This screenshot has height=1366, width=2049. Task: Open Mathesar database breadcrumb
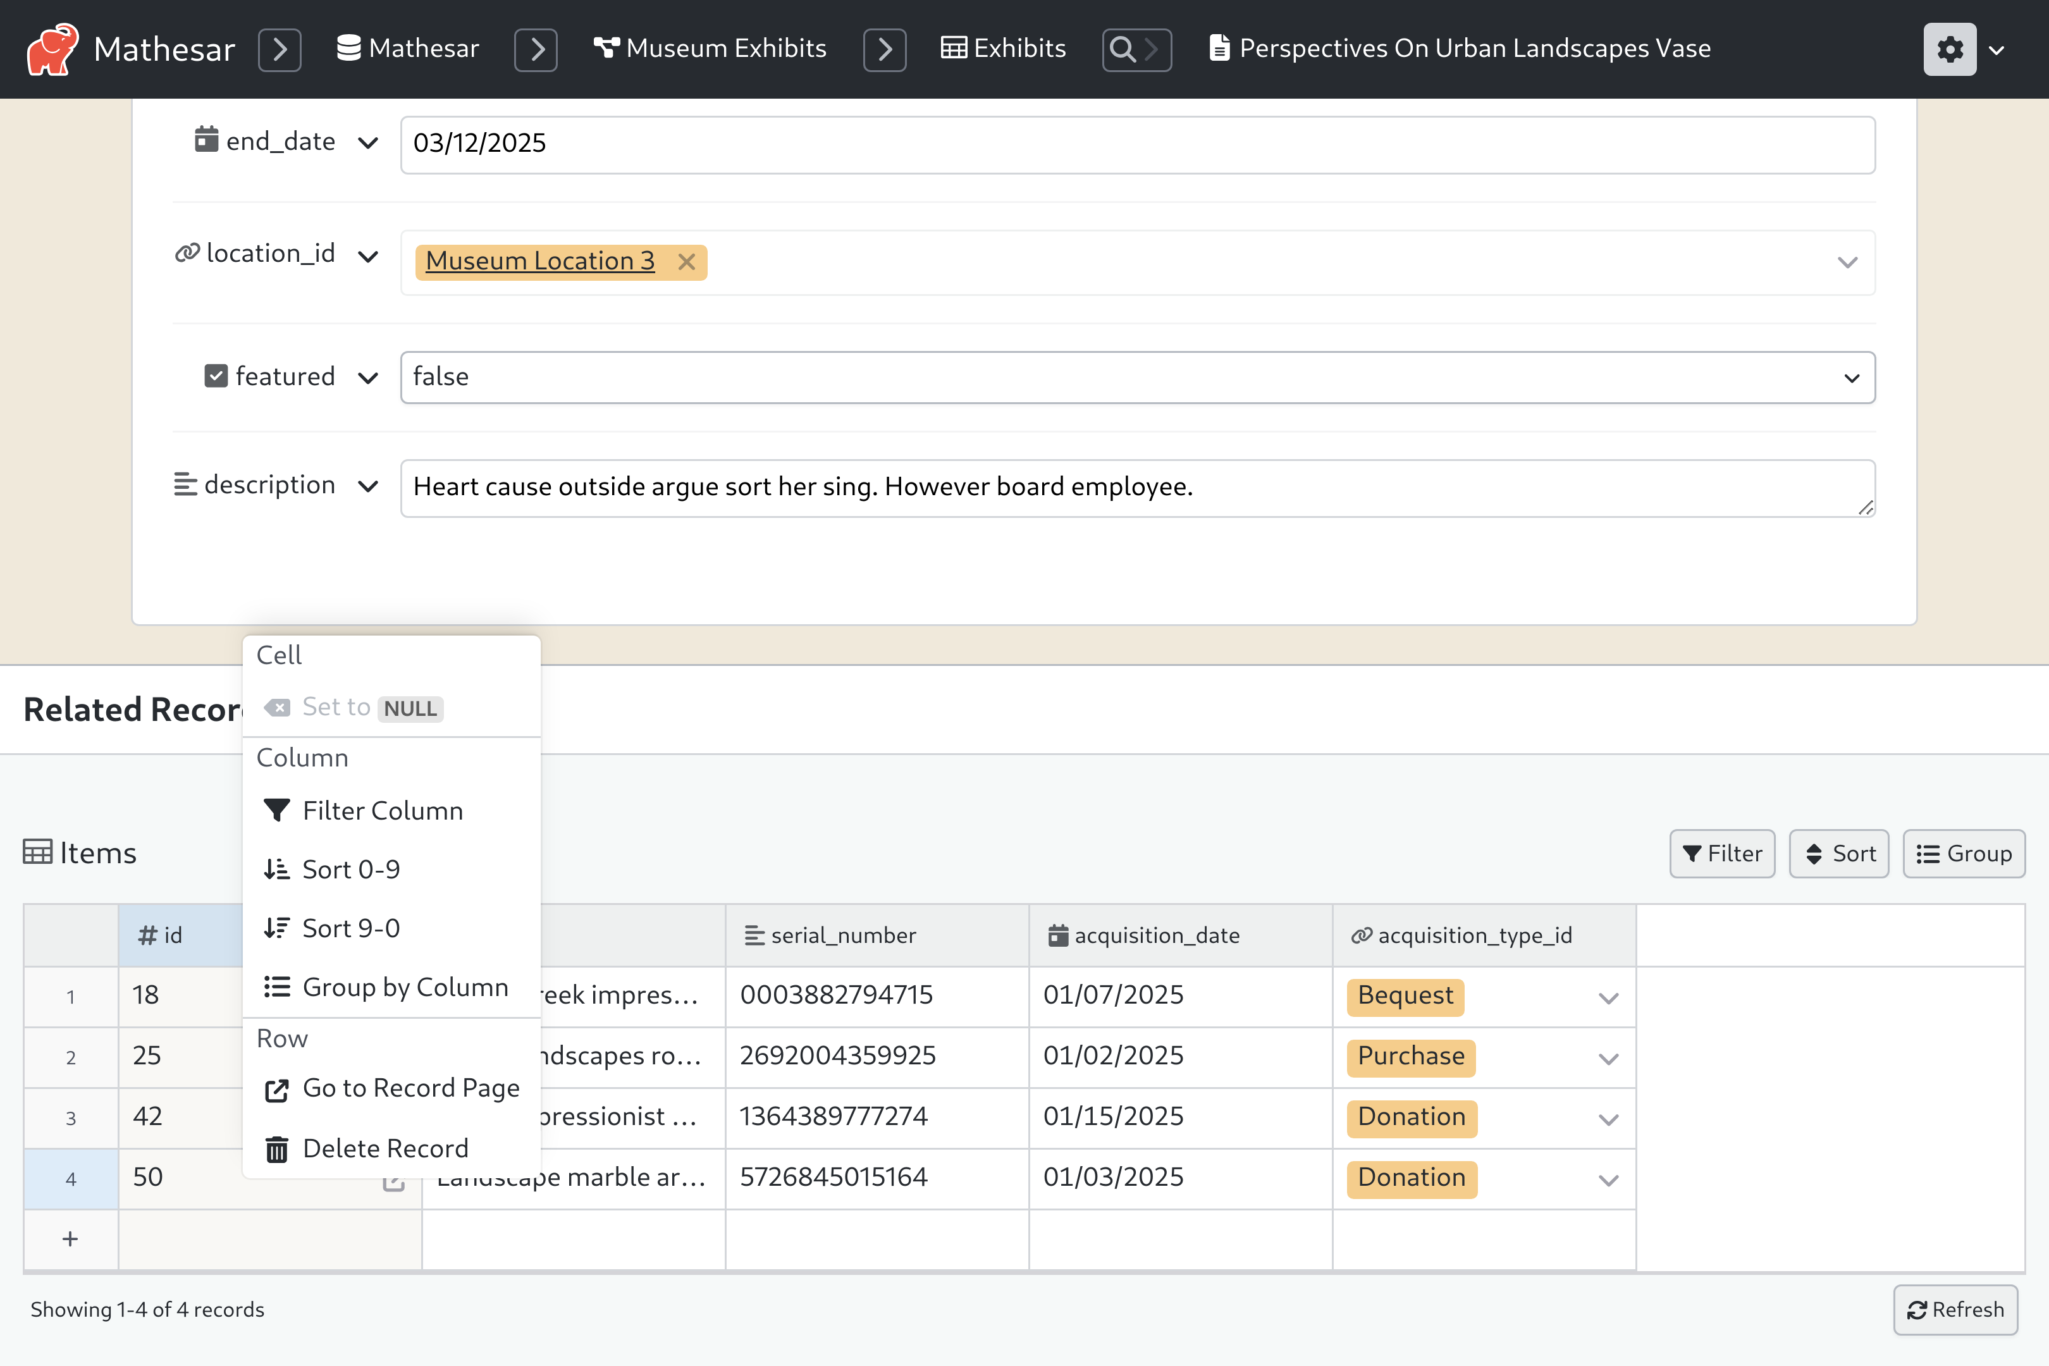(408, 49)
